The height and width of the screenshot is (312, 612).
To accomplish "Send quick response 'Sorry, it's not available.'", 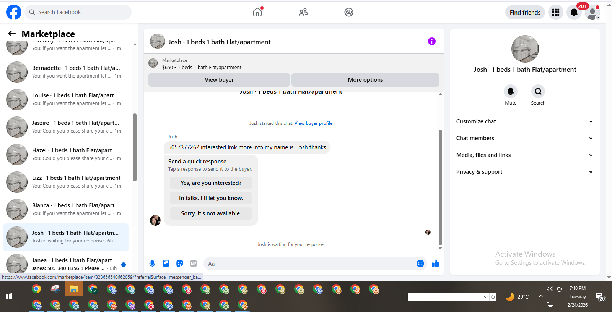I will [x=211, y=213].
